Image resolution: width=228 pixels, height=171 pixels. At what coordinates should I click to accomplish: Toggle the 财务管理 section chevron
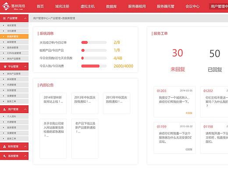click(25, 146)
